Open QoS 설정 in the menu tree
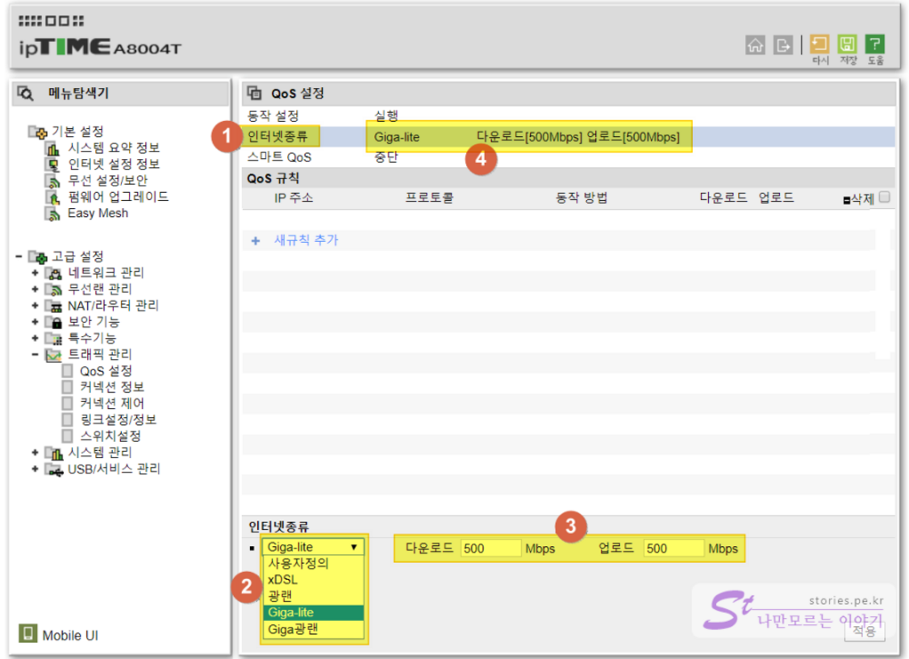Screen dimensions: 909x659 [x=106, y=371]
